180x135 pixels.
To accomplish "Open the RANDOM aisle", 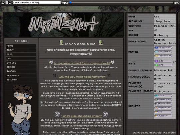I will 21,71.
